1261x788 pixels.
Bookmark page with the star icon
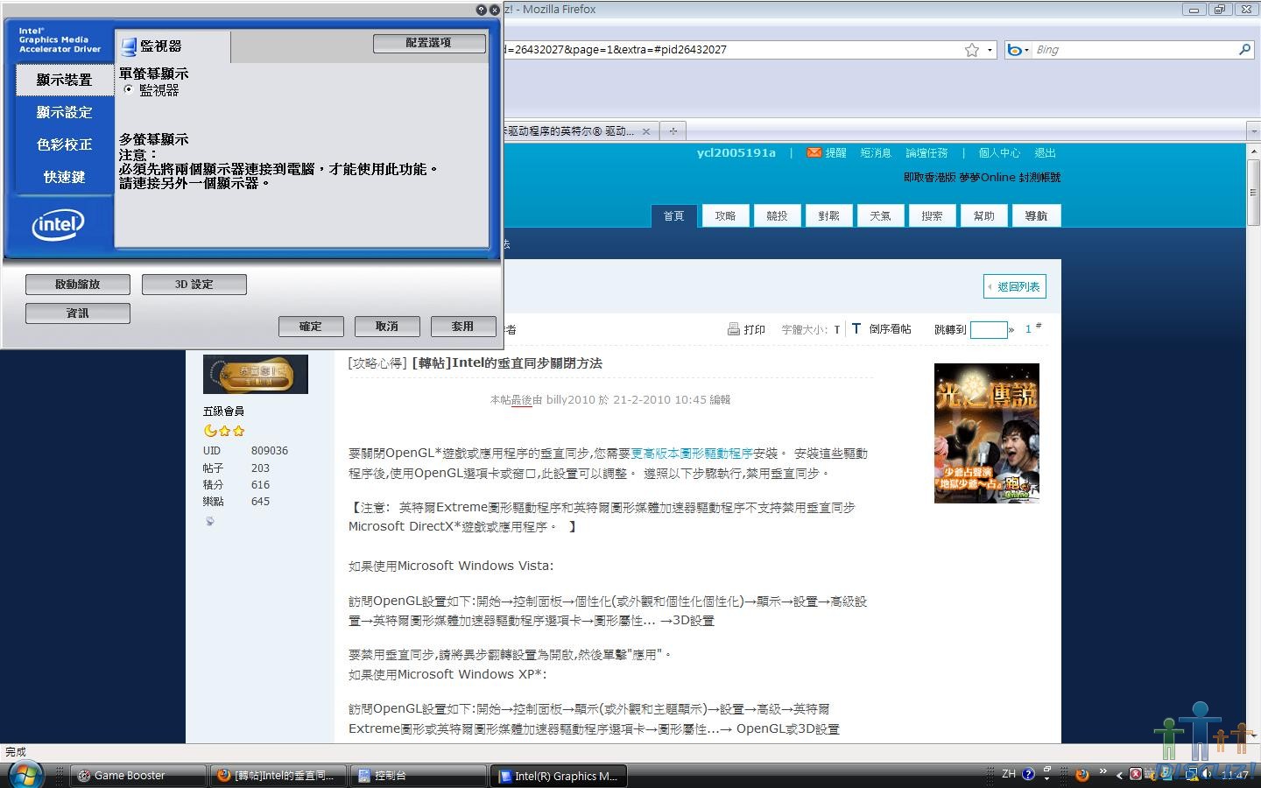click(971, 50)
